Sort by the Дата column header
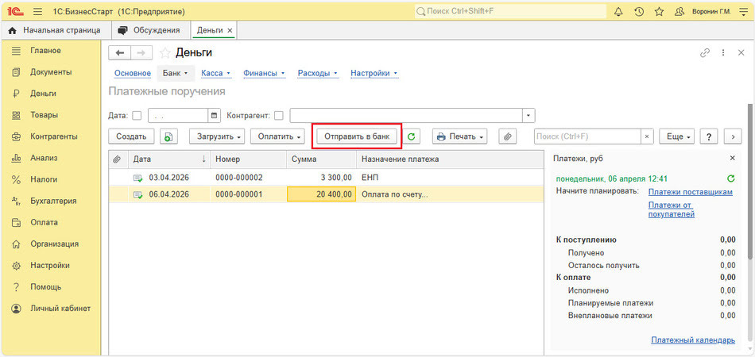The image size is (755, 357). [x=169, y=159]
